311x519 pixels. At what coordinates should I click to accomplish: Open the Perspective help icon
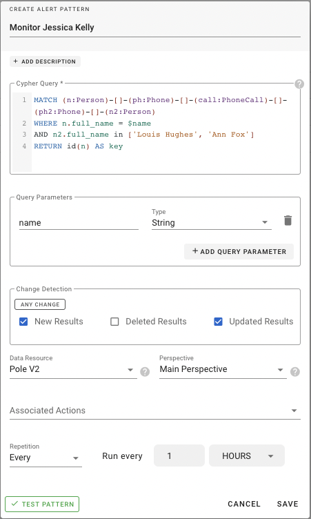pos(294,372)
